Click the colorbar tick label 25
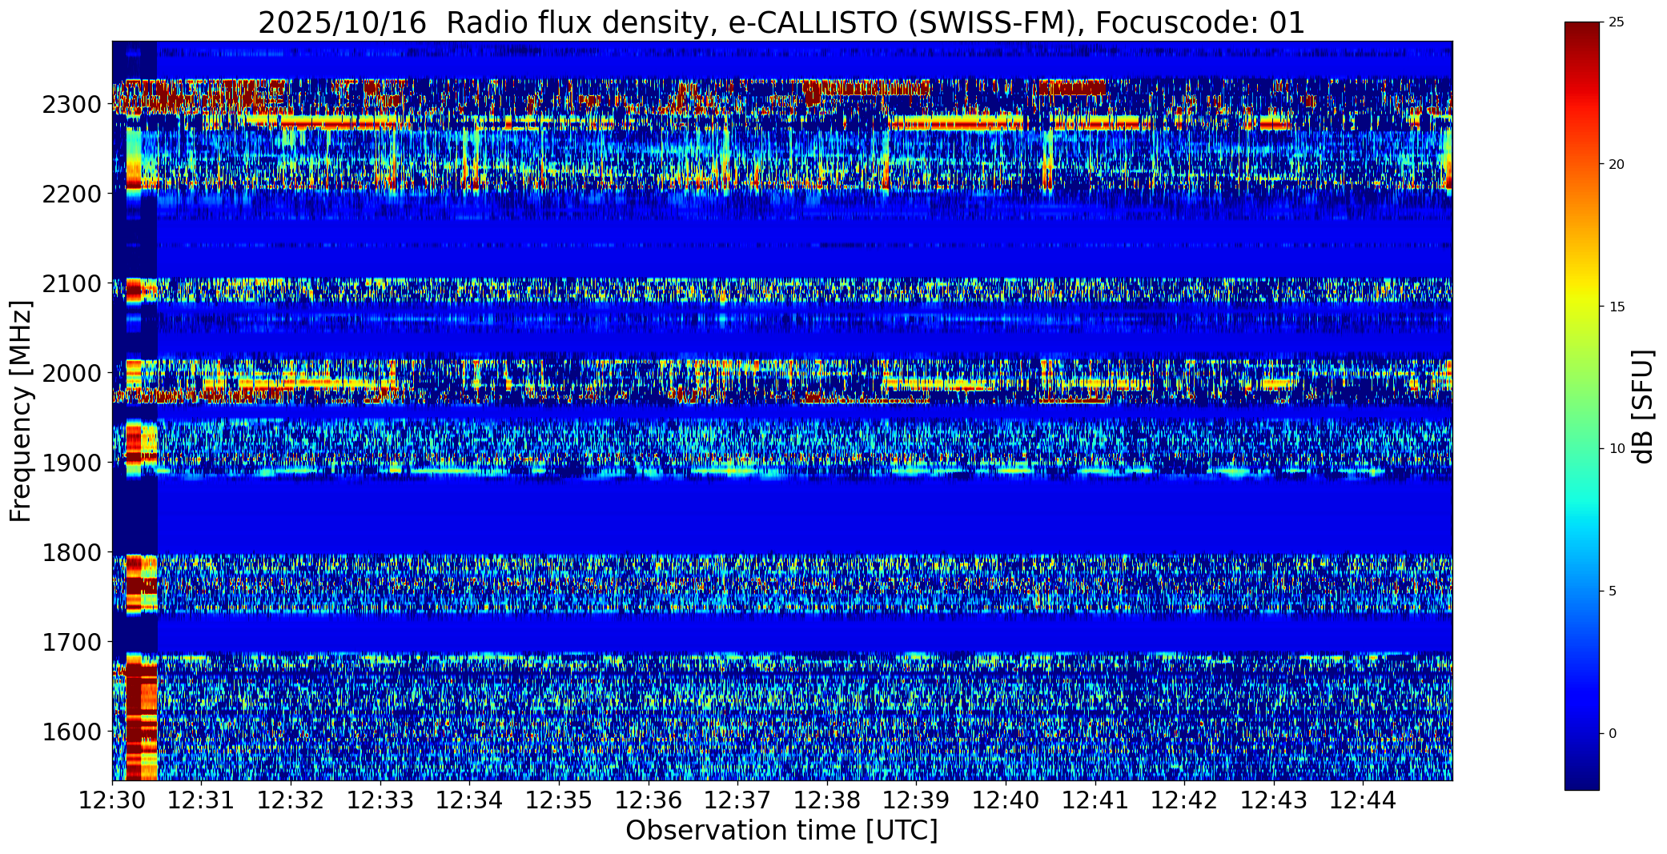 1617,22
